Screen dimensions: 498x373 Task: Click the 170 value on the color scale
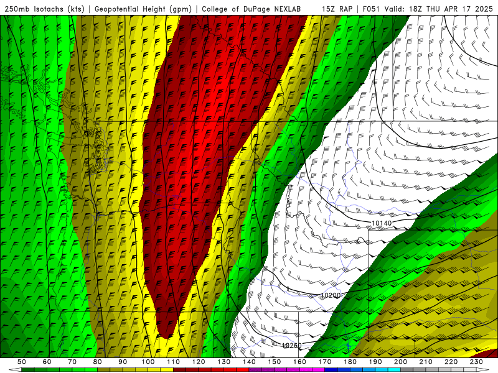tap(325, 362)
